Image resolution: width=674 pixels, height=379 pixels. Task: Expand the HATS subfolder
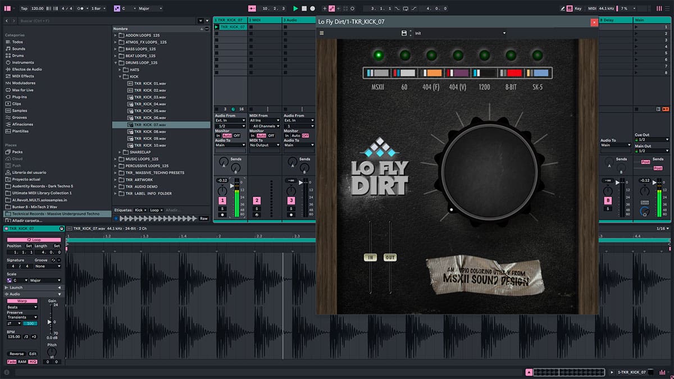click(x=120, y=70)
